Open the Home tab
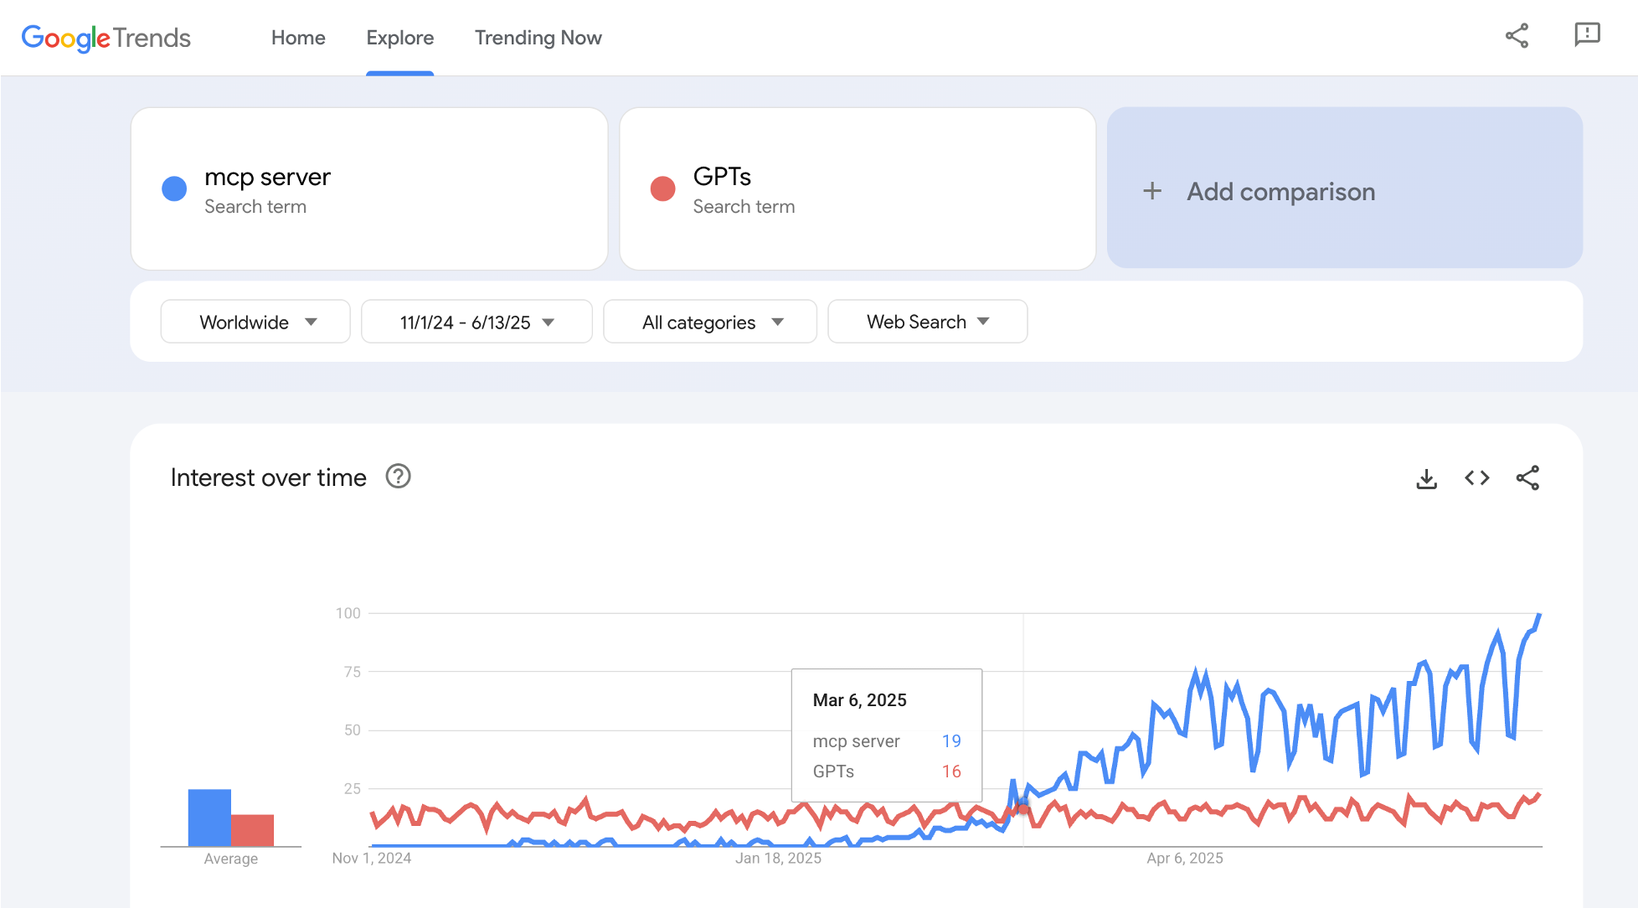This screenshot has width=1638, height=908. click(298, 38)
